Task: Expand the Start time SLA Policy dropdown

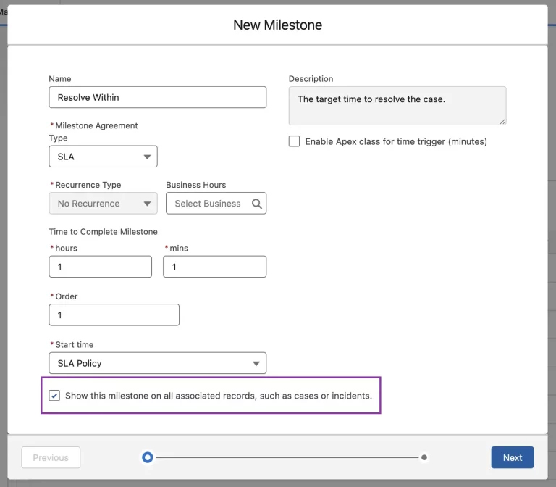Action: (157, 363)
